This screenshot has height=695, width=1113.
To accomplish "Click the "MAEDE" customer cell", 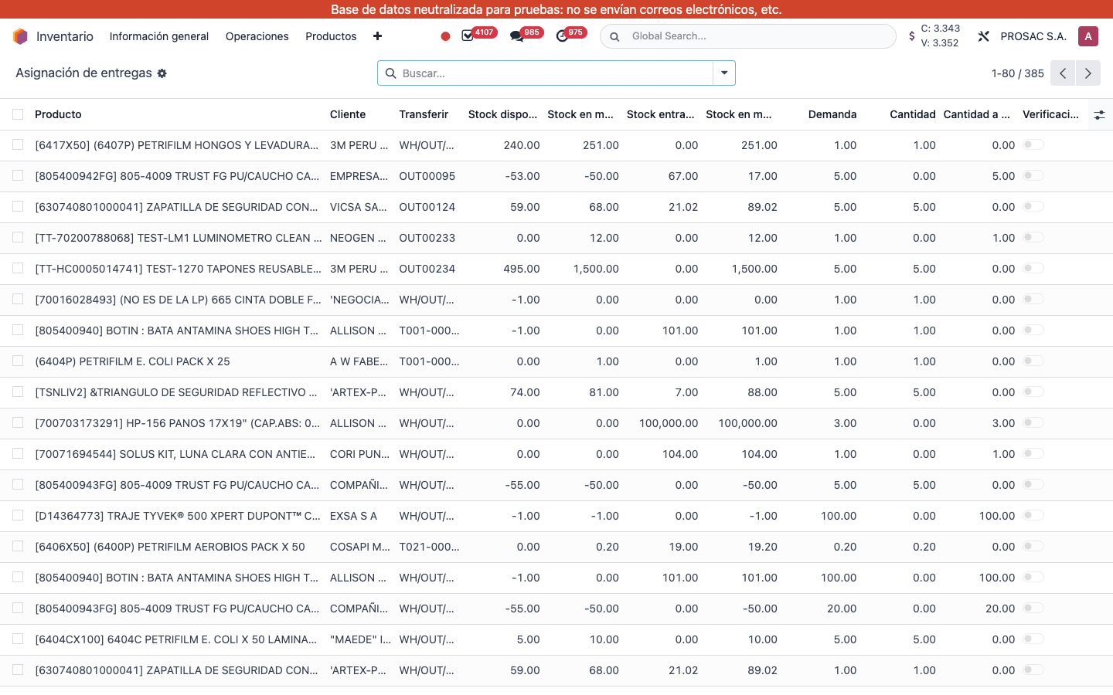I will click(x=360, y=639).
